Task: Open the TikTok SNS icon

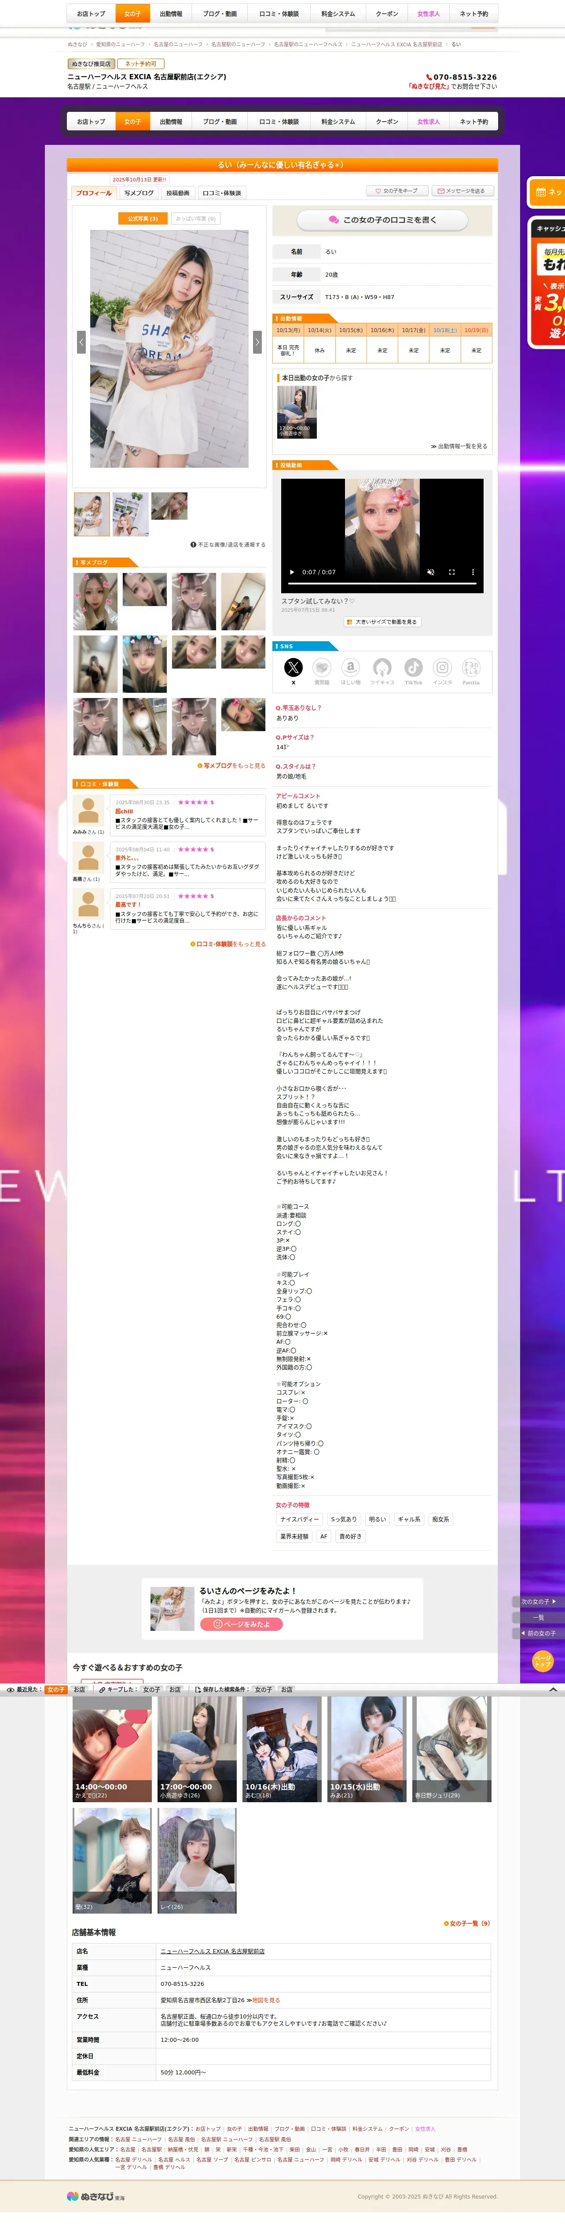Action: 414,668
